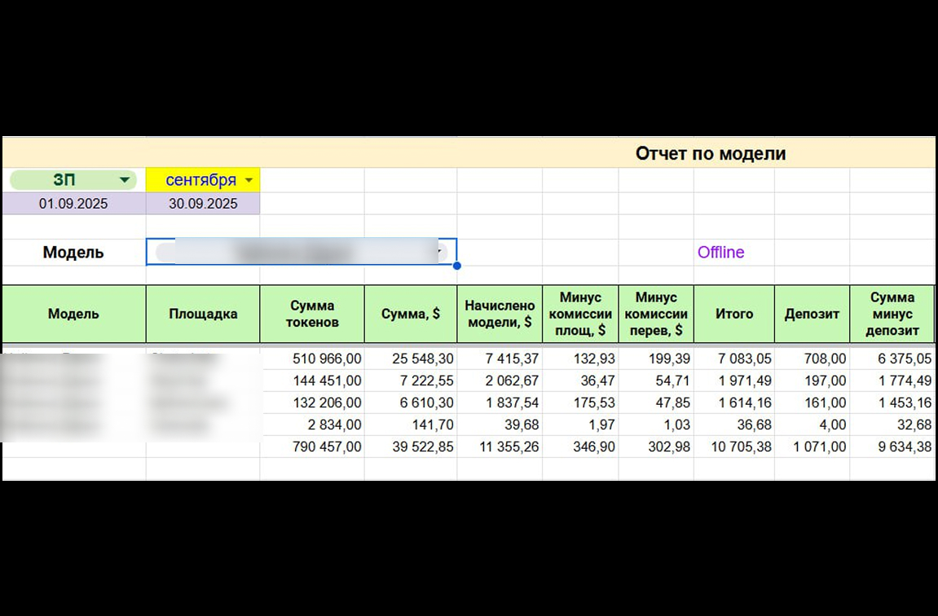Click the Сумма минус депозит header
The height and width of the screenshot is (616, 938).
[892, 314]
